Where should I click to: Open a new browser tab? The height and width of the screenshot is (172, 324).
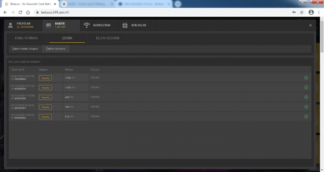64,4
